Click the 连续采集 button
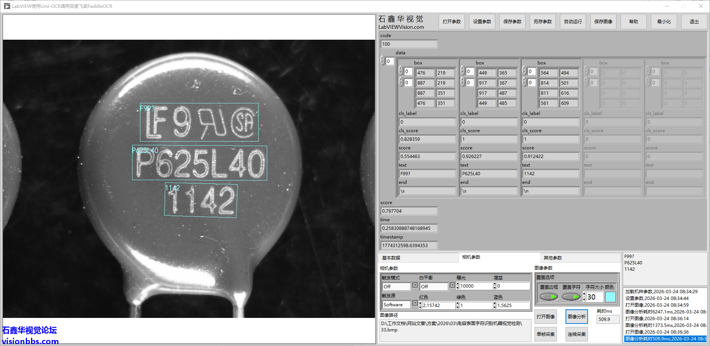Viewport: 710px width, 346px height. (x=576, y=334)
